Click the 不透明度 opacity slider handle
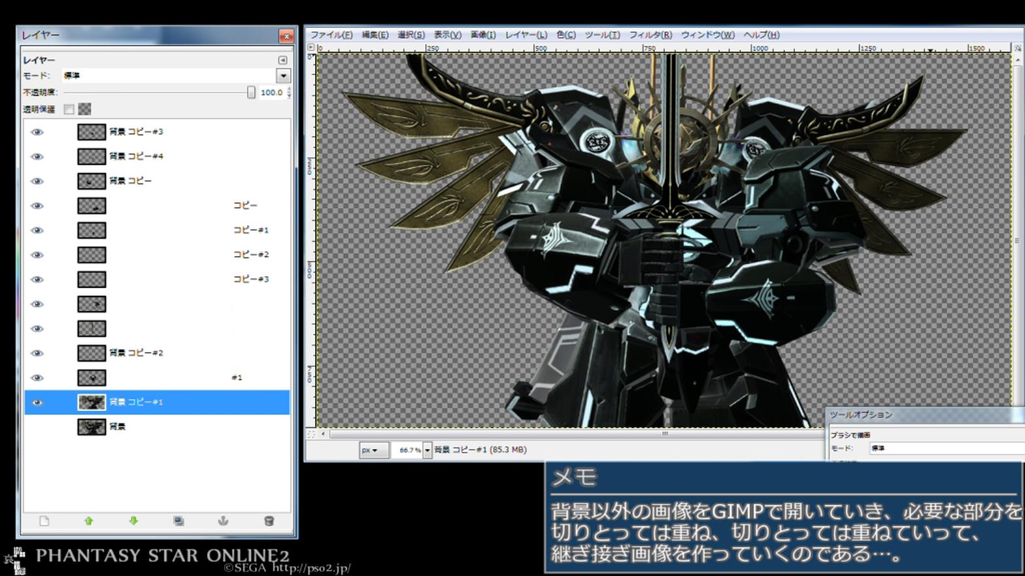 click(251, 93)
